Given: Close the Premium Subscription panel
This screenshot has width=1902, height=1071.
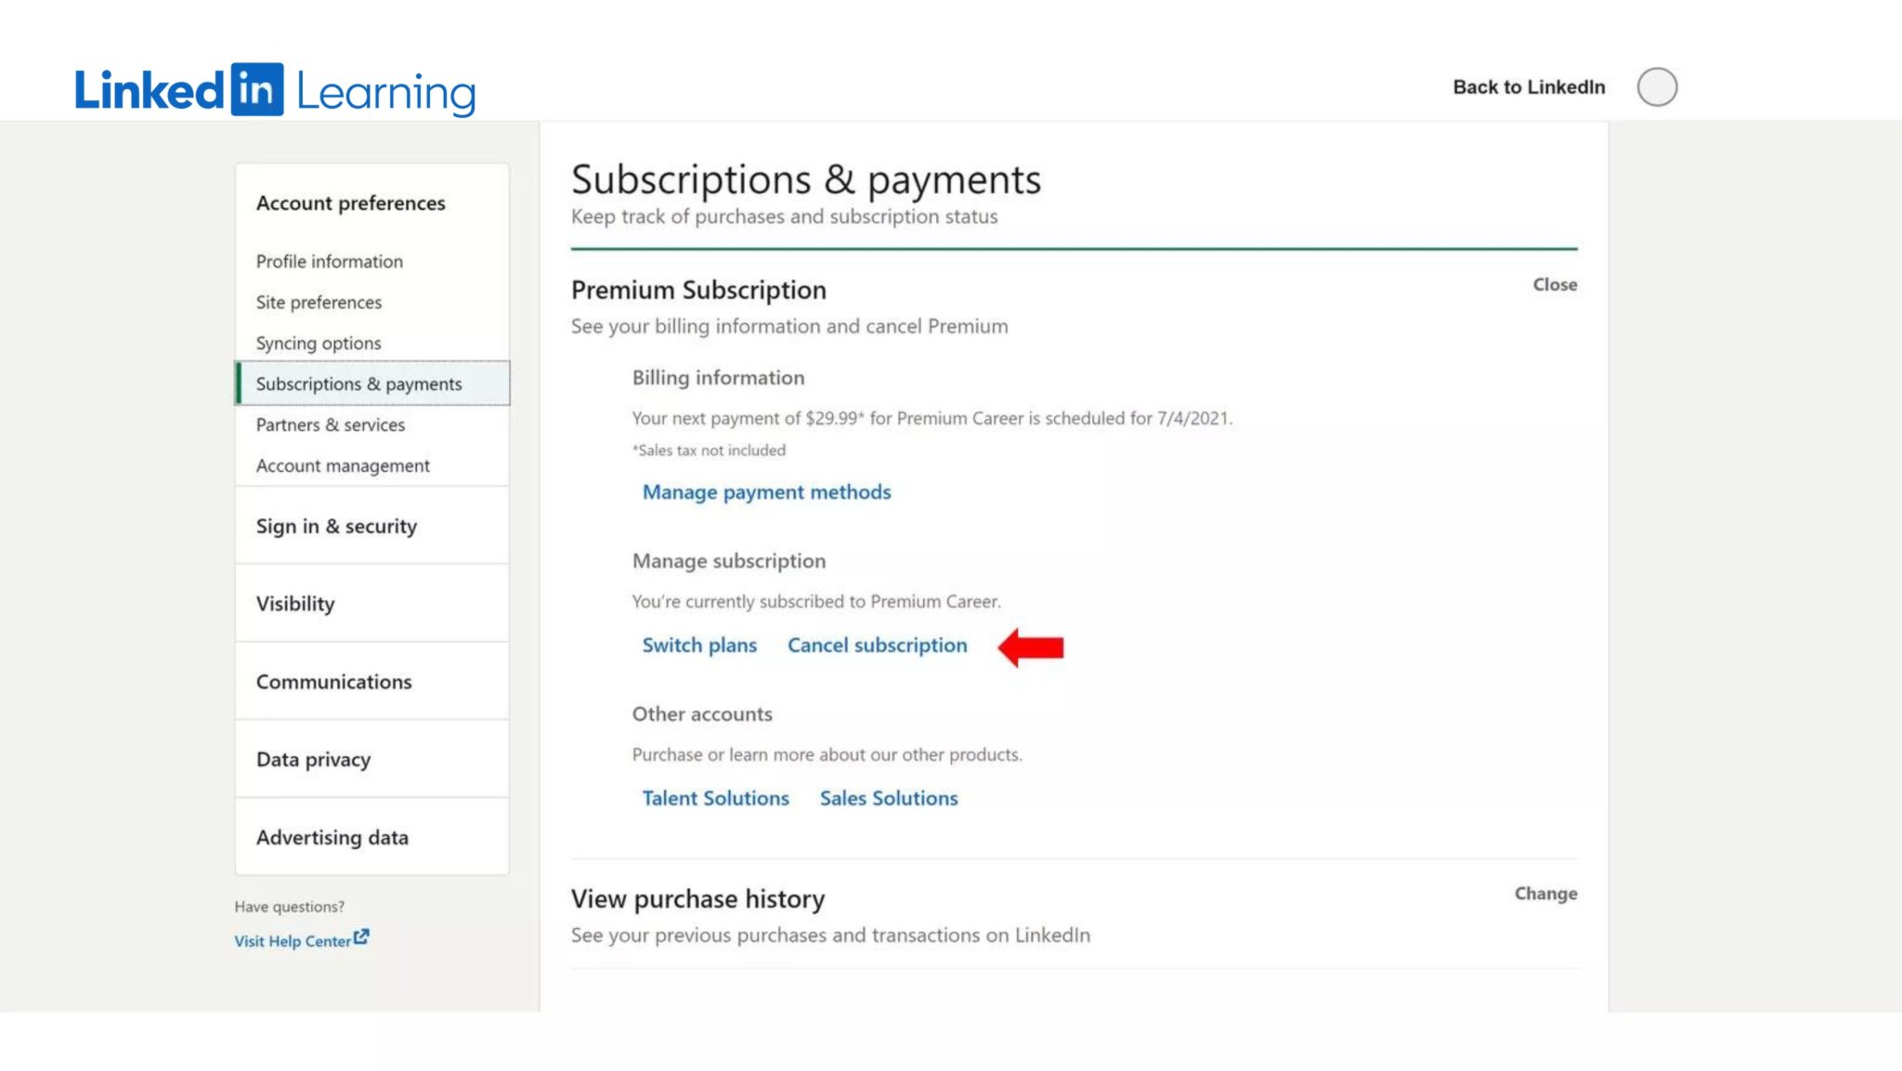Looking at the screenshot, I should 1555,285.
